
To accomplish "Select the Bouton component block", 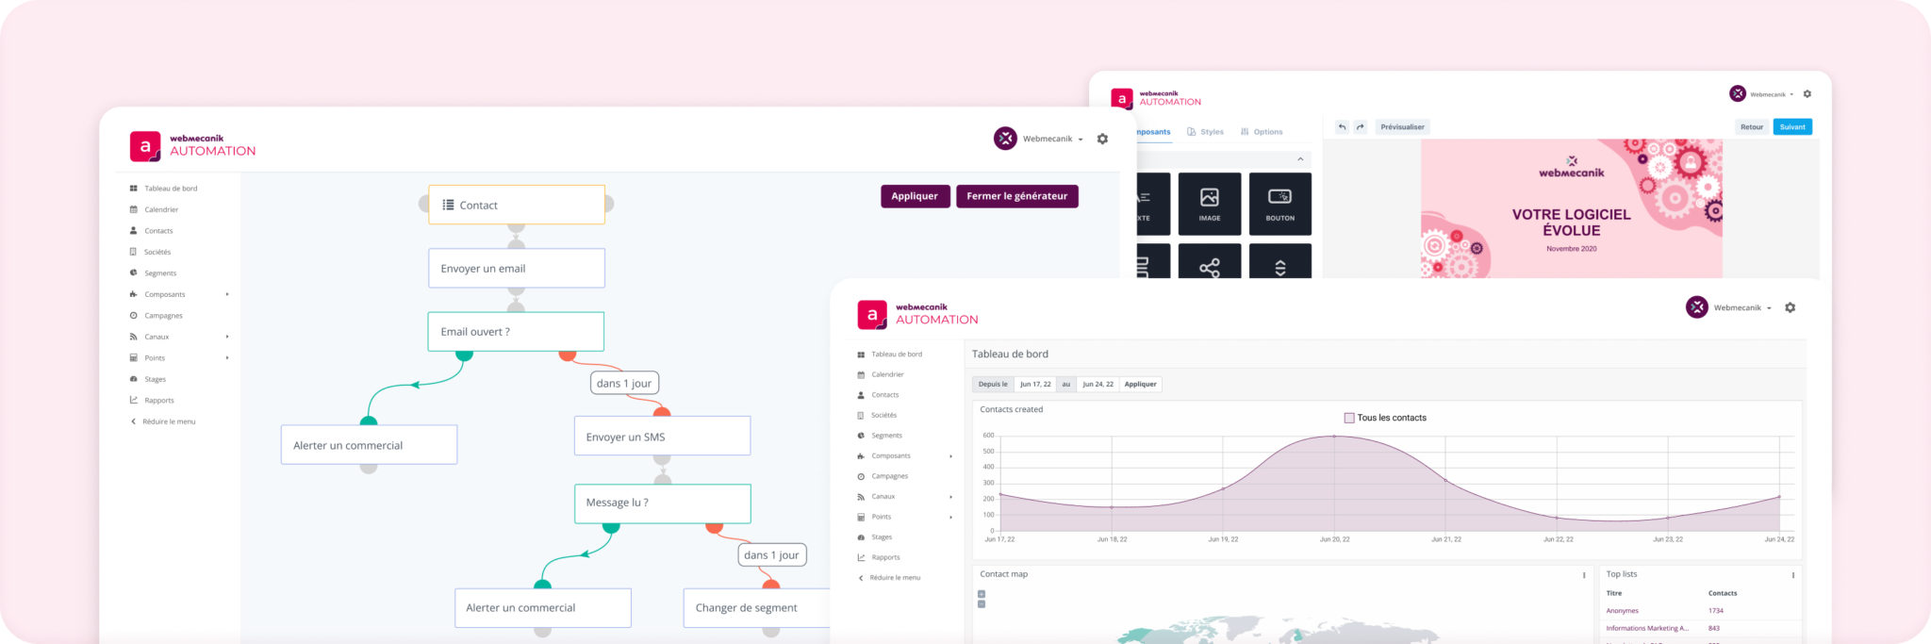I will tap(1279, 204).
